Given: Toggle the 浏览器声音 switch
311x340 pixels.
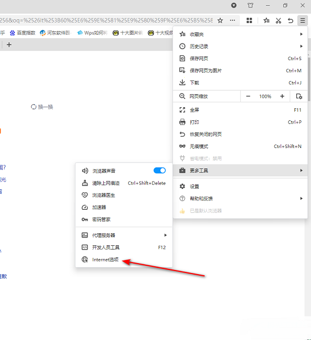Looking at the screenshot, I should click(160, 171).
